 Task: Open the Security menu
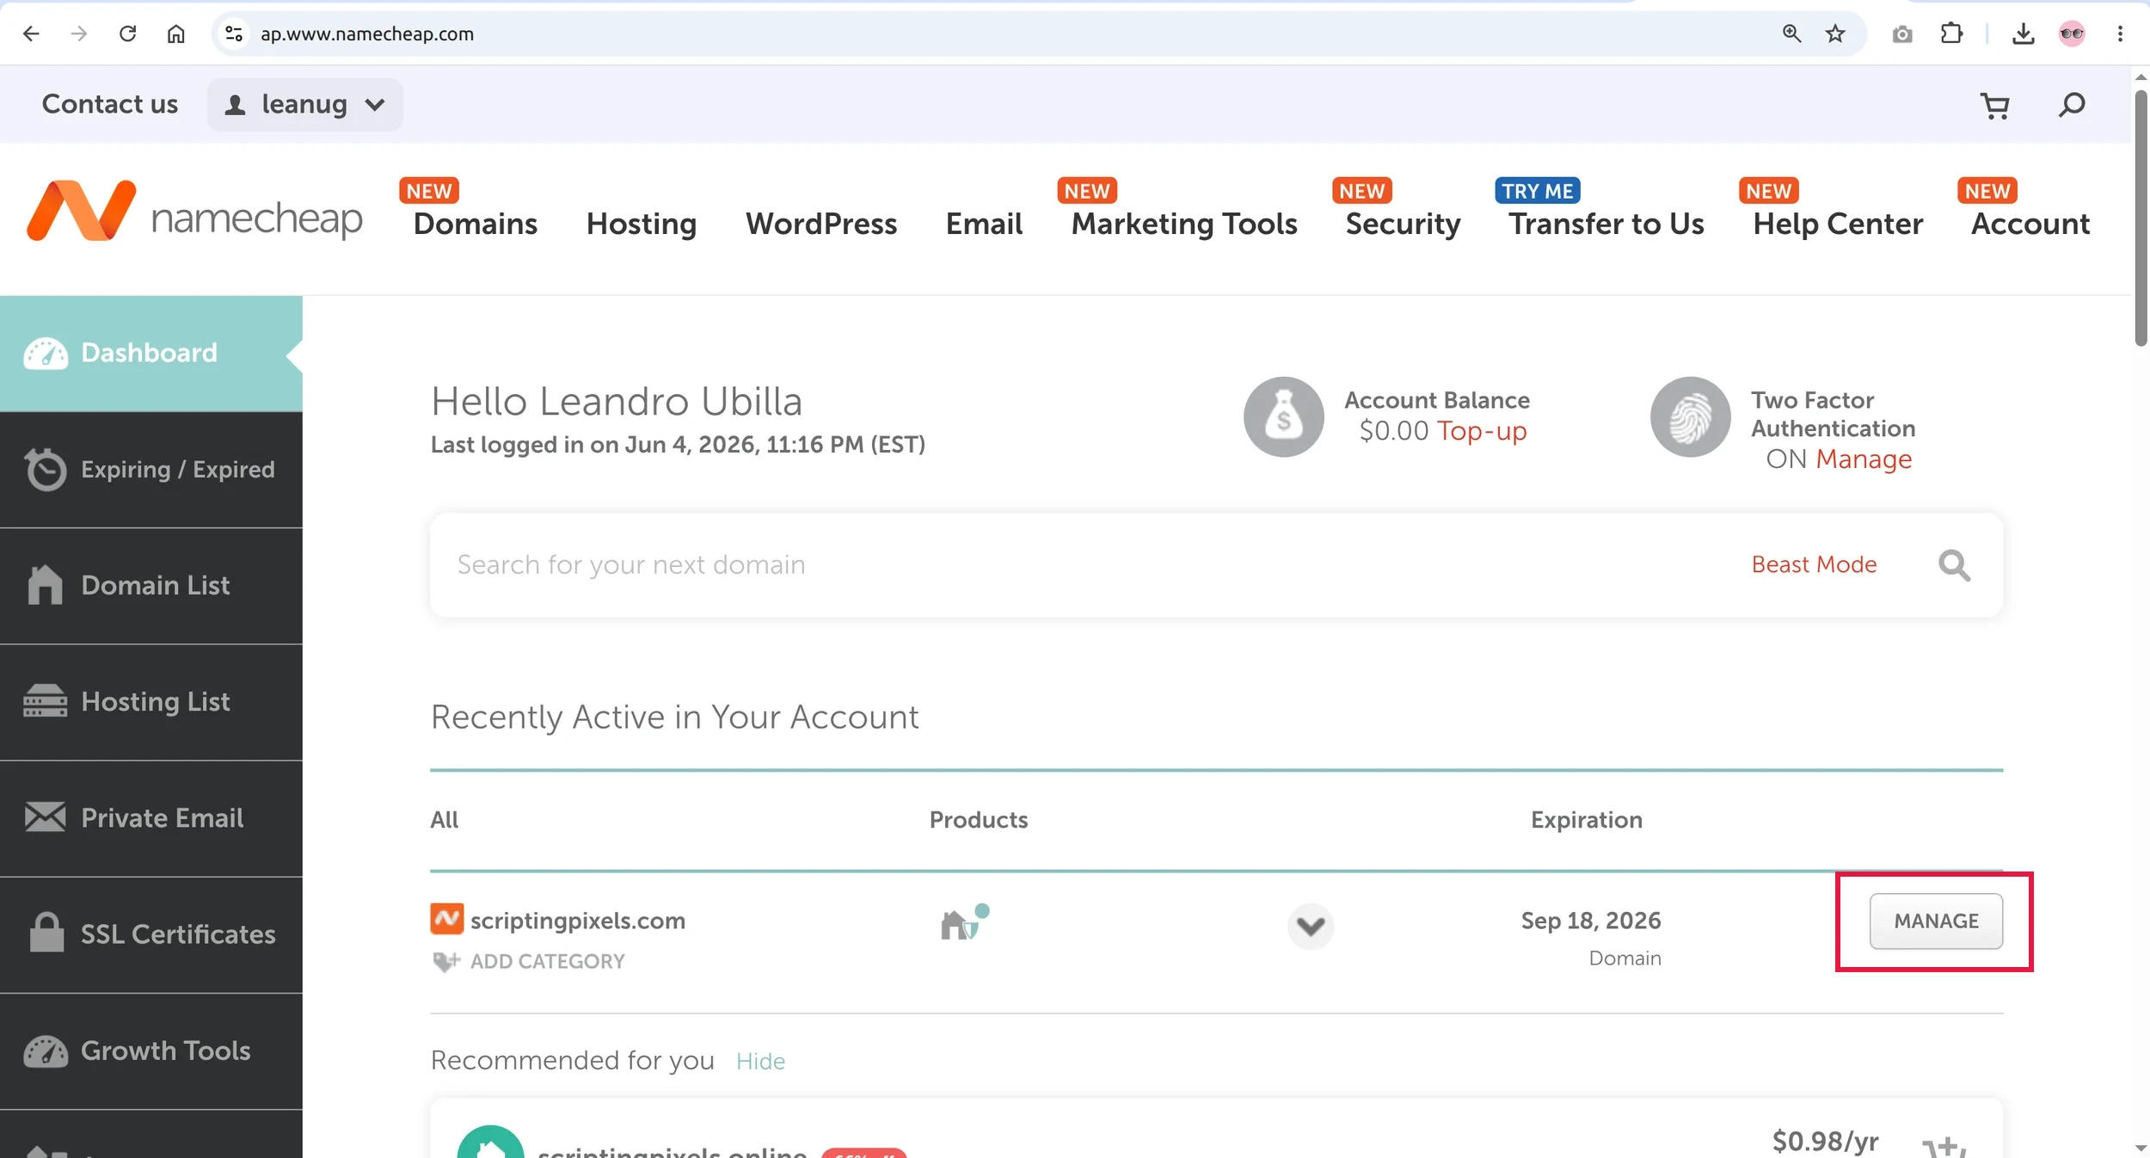tap(1403, 224)
